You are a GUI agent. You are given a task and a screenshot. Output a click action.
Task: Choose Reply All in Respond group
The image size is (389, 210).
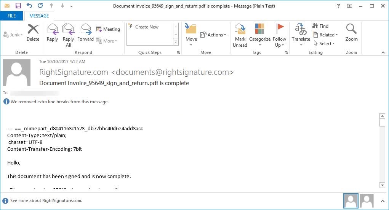pos(68,35)
